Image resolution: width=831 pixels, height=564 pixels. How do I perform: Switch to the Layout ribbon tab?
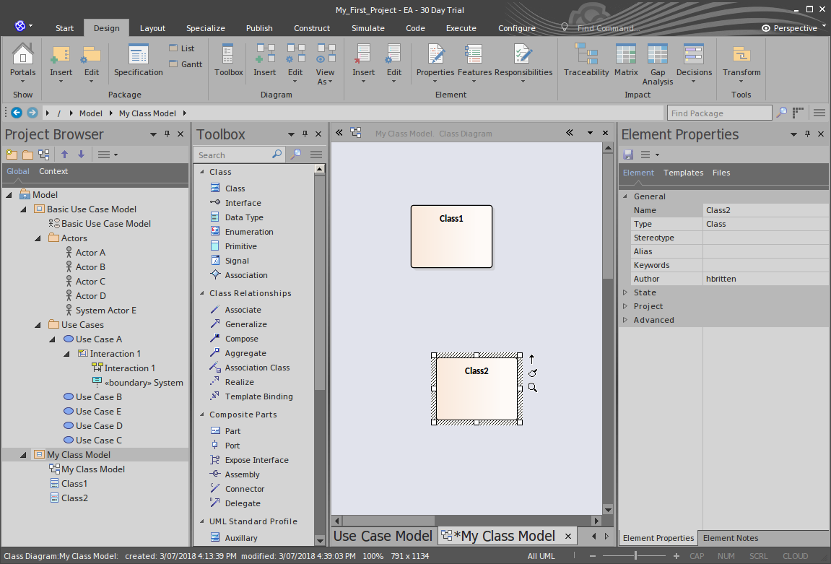152,28
